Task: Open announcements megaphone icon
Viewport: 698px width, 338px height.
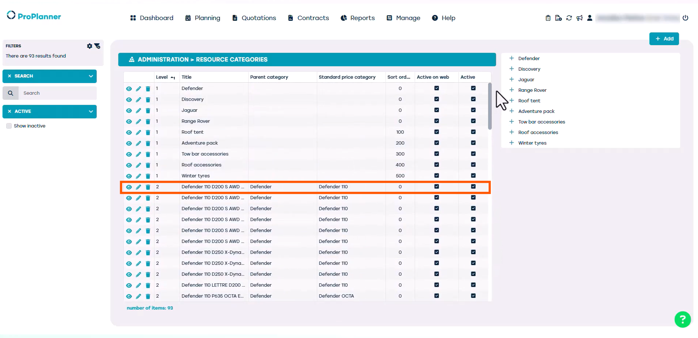Action: (x=579, y=18)
